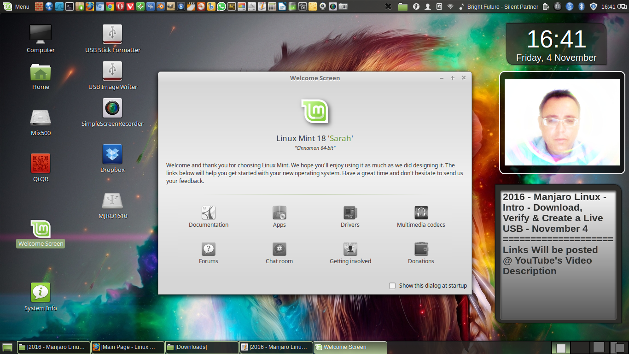
Task: Switch to [Main Page - Linux taskbar window
Action: [128, 347]
